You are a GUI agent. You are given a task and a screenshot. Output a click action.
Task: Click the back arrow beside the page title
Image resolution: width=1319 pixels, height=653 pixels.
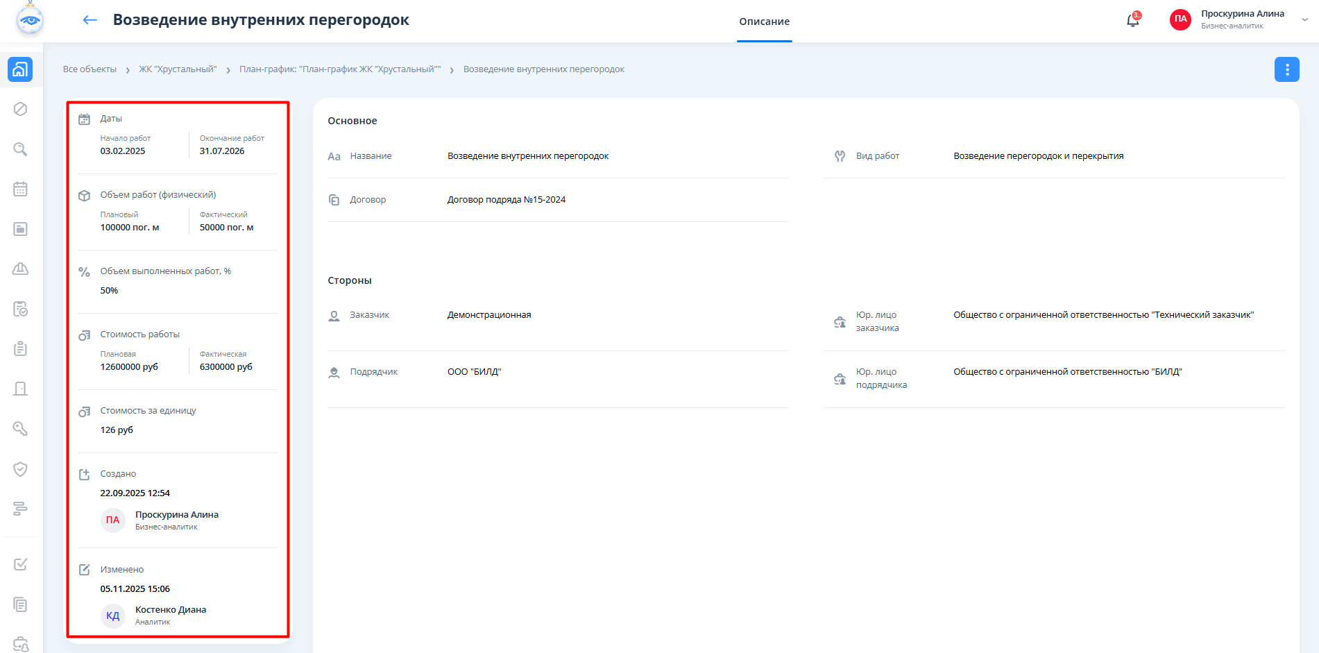tap(90, 20)
